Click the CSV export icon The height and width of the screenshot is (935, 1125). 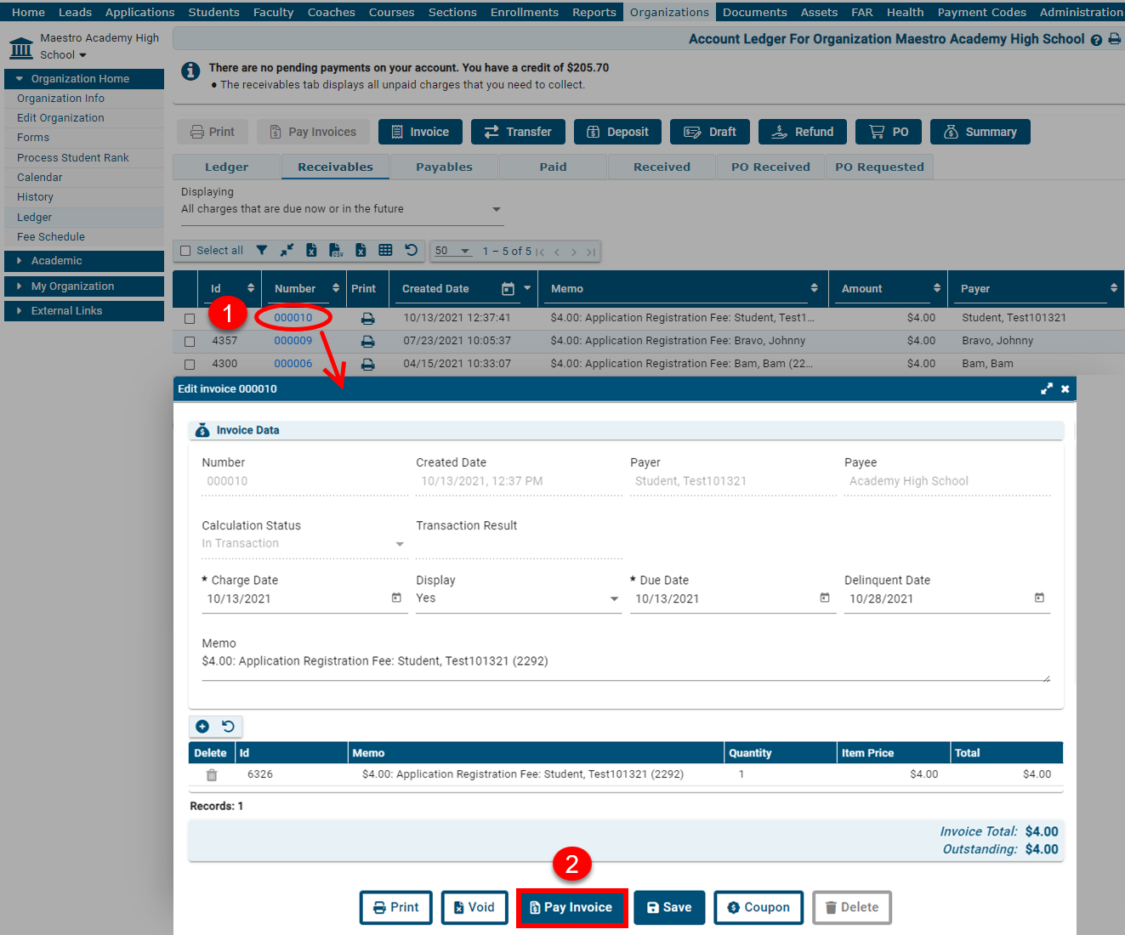pos(336,250)
